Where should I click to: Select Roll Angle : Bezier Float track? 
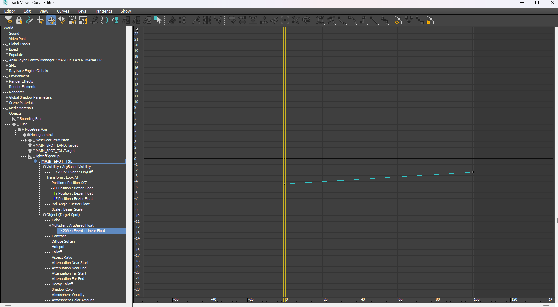[71, 204]
